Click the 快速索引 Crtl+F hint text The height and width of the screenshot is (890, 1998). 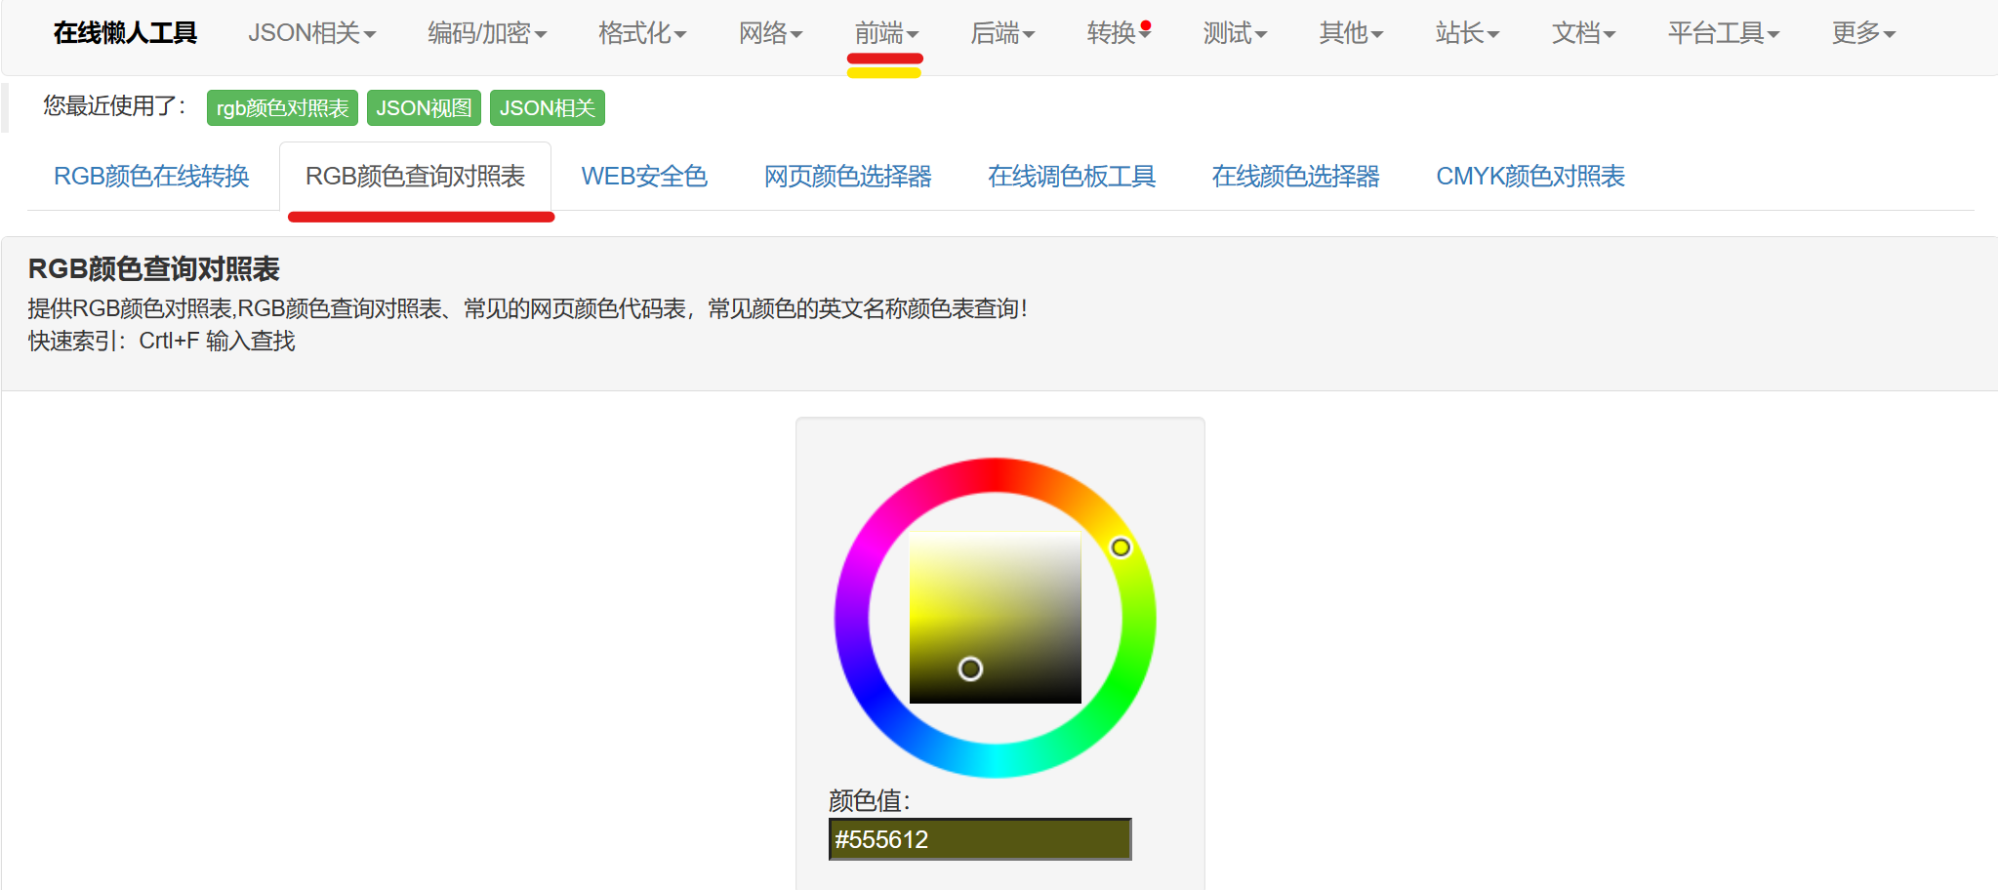point(161,341)
